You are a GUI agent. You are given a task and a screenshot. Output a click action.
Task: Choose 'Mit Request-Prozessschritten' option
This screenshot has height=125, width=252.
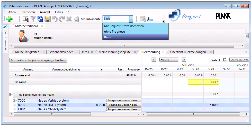124,26
